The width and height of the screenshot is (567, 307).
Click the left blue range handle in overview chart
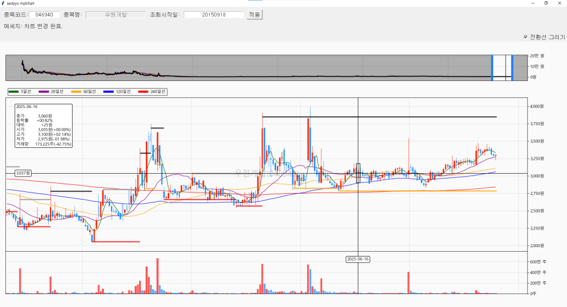[x=492, y=68]
